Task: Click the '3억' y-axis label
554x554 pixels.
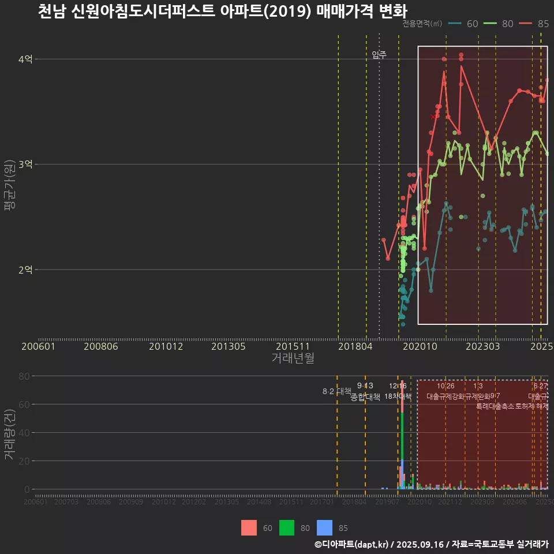Action: pos(25,164)
